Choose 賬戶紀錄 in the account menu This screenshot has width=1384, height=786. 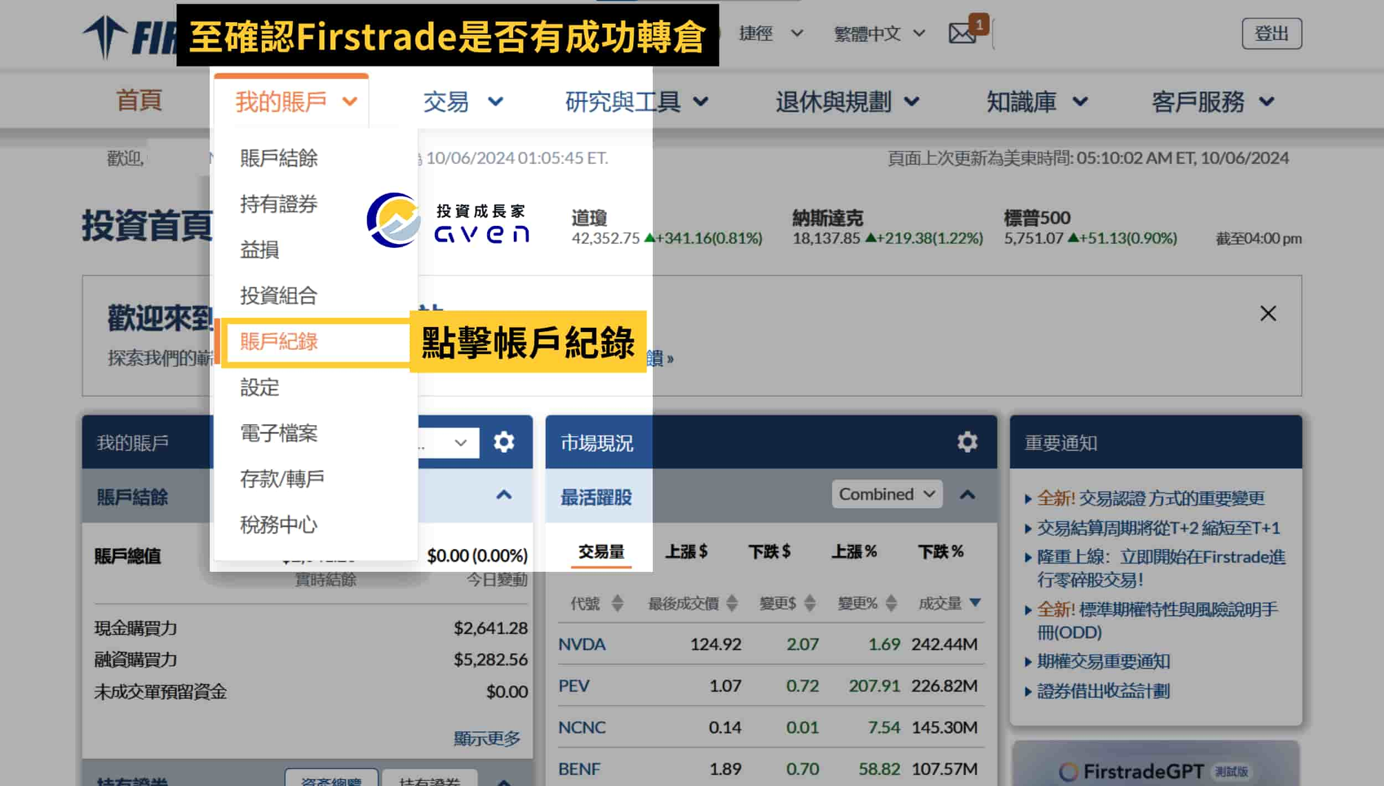[x=279, y=342]
